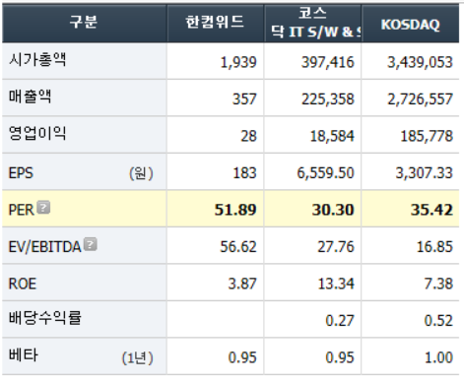Select the PER row label
This screenshot has height=383, width=464.
[x=21, y=210]
